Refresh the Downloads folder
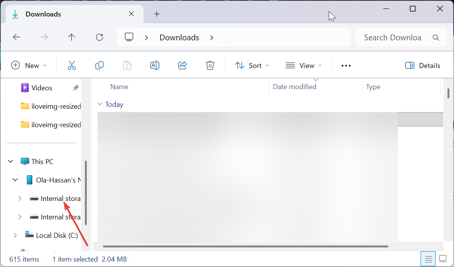The width and height of the screenshot is (454, 267). tap(99, 37)
